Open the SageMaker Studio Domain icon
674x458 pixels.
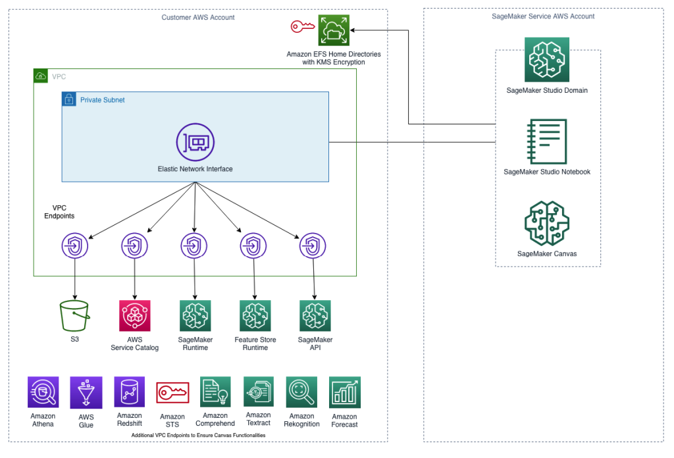pos(546,59)
